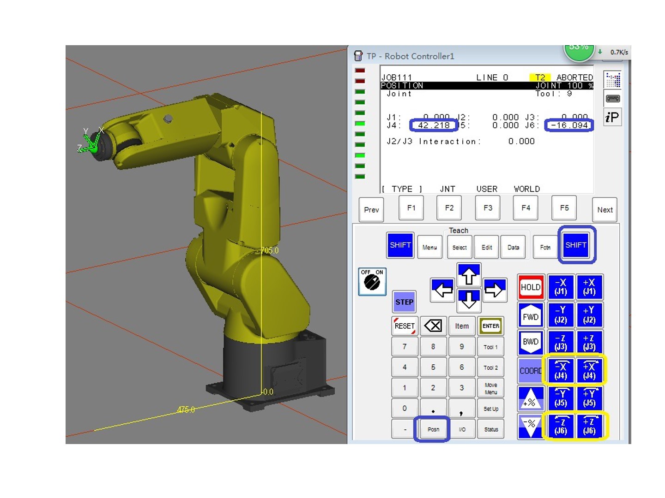Toggle STEP mode button
This screenshot has width=665, height=498.
[x=404, y=302]
